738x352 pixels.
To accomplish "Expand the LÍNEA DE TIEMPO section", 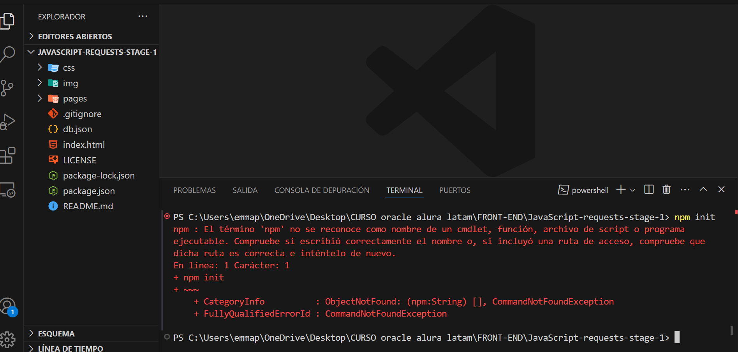I will (91, 347).
